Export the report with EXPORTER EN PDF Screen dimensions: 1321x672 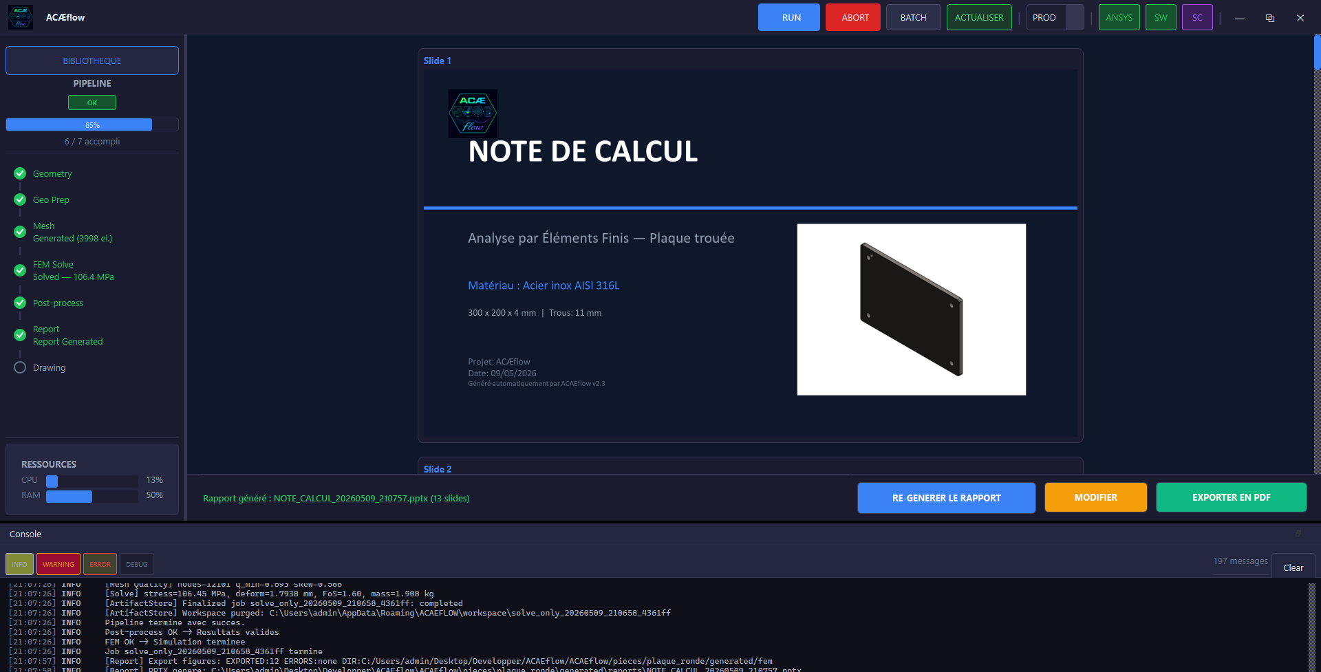1232,497
